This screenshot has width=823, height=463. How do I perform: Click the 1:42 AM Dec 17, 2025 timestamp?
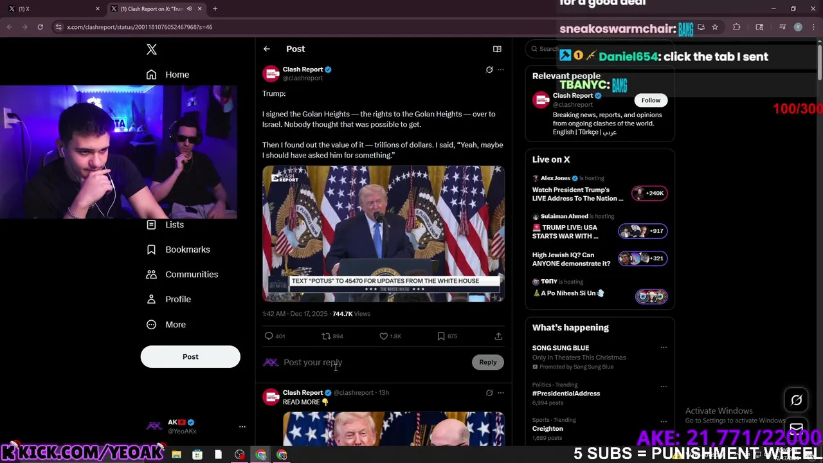pyautogui.click(x=294, y=314)
